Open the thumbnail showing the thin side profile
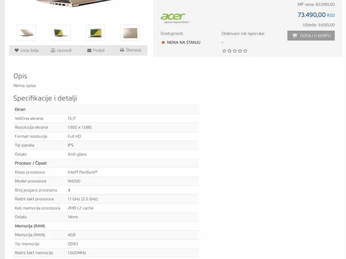This screenshot has width=346, height=259. 27,33
